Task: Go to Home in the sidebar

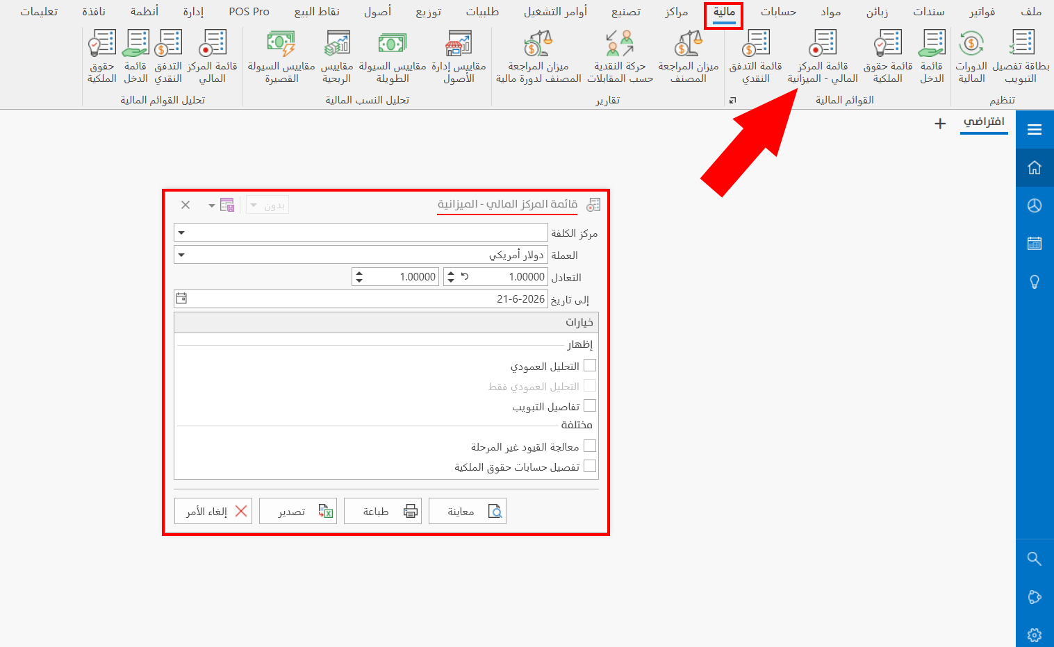Action: click(x=1035, y=167)
